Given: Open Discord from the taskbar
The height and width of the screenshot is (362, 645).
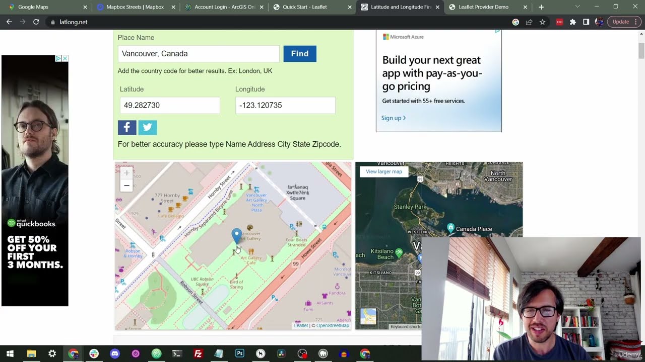Looking at the screenshot, I should tap(115, 354).
